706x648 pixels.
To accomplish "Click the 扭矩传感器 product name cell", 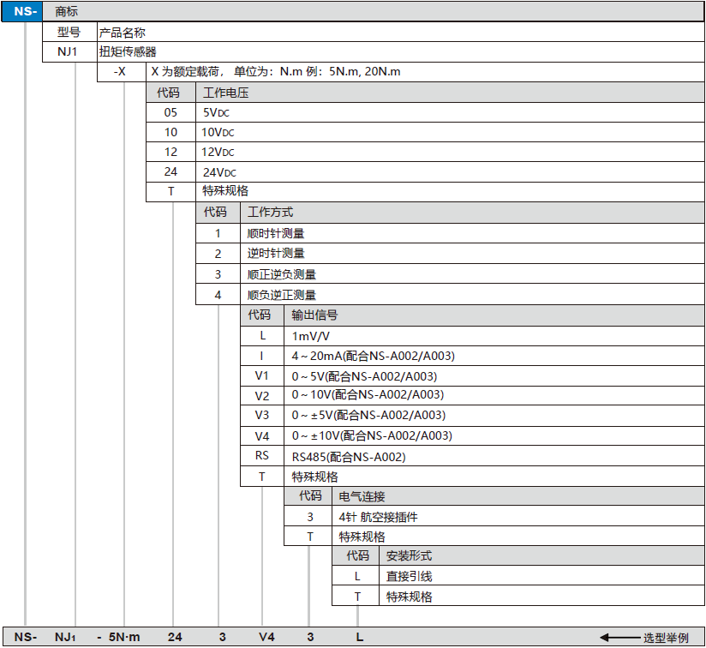I will 128,52.
